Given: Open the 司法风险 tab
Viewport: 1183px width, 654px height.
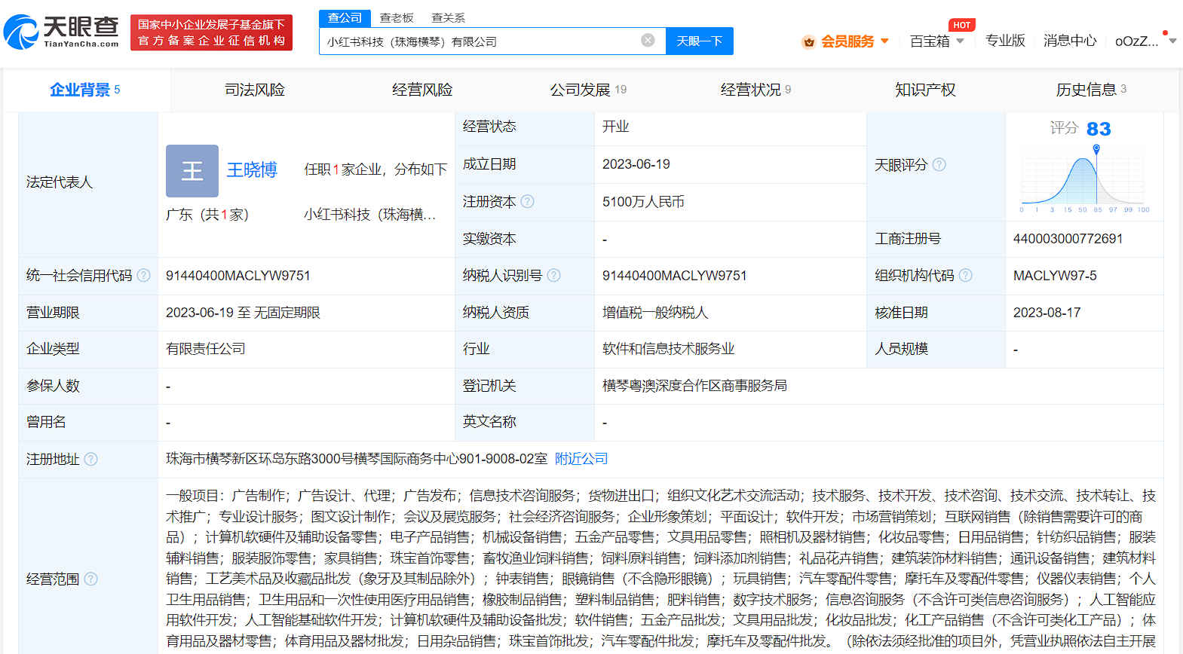Looking at the screenshot, I should click(x=255, y=90).
